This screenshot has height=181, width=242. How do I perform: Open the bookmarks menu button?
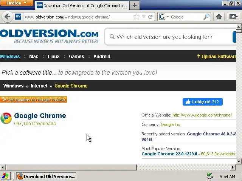pos(233,17)
